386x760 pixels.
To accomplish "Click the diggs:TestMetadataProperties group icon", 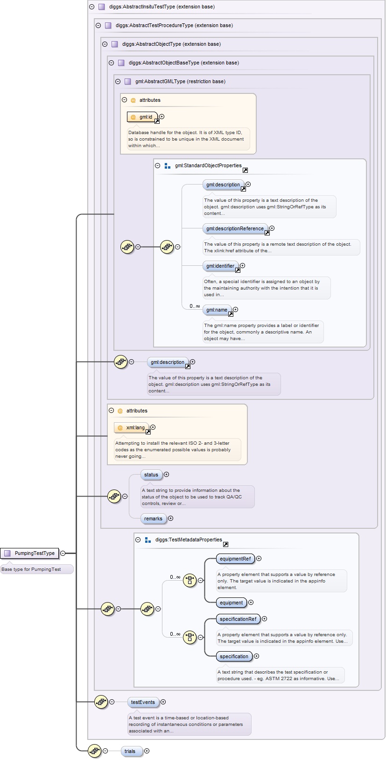I will (x=148, y=540).
